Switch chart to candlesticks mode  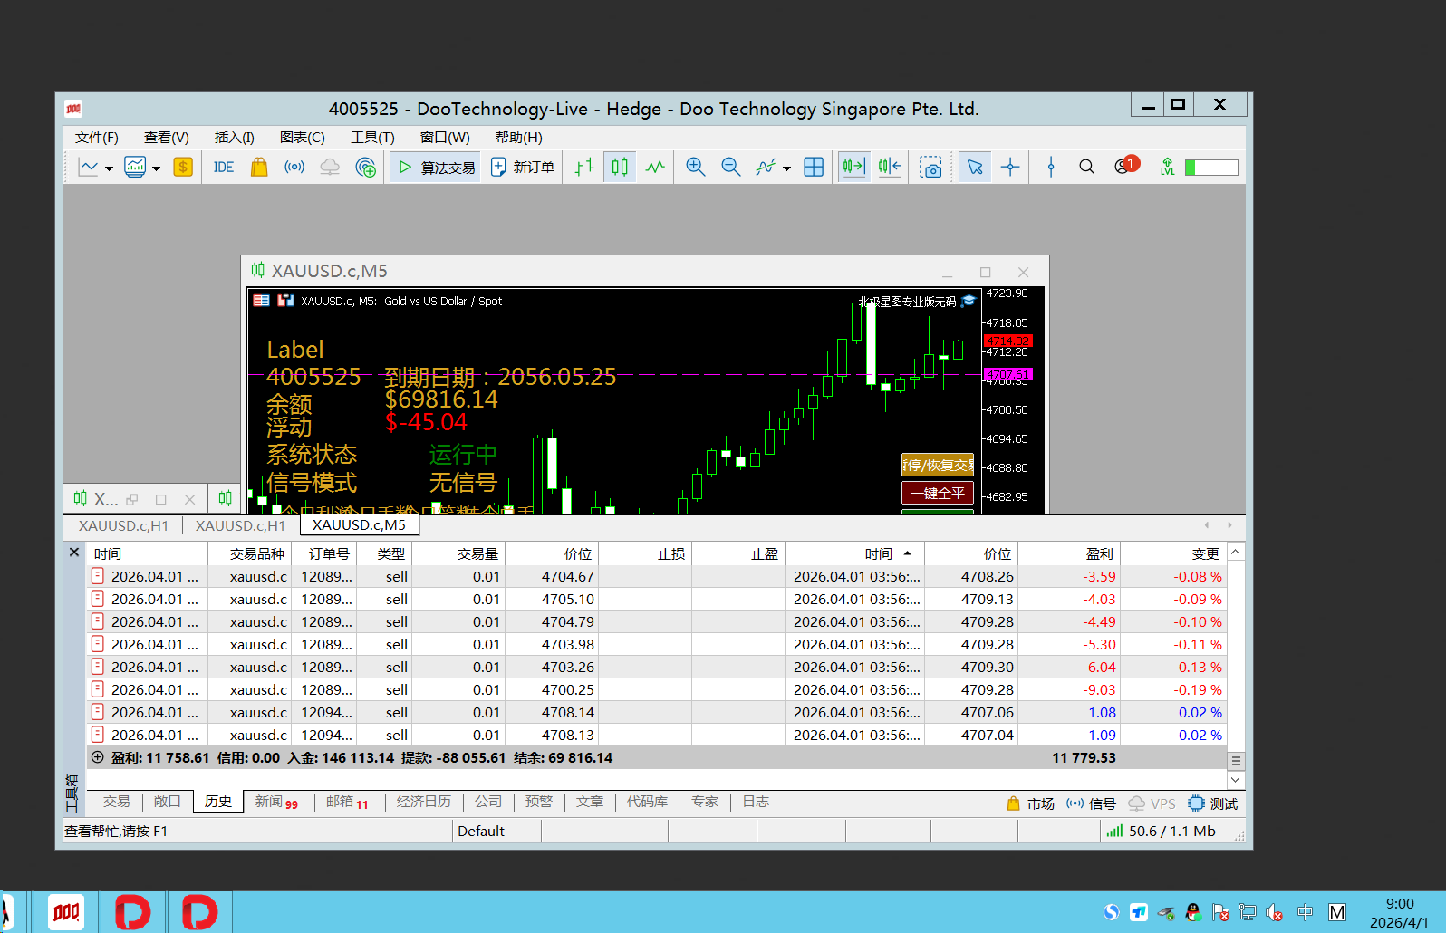[x=620, y=167]
